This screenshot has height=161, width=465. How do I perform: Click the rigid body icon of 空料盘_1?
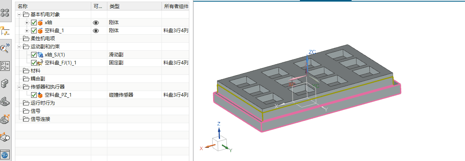point(40,31)
